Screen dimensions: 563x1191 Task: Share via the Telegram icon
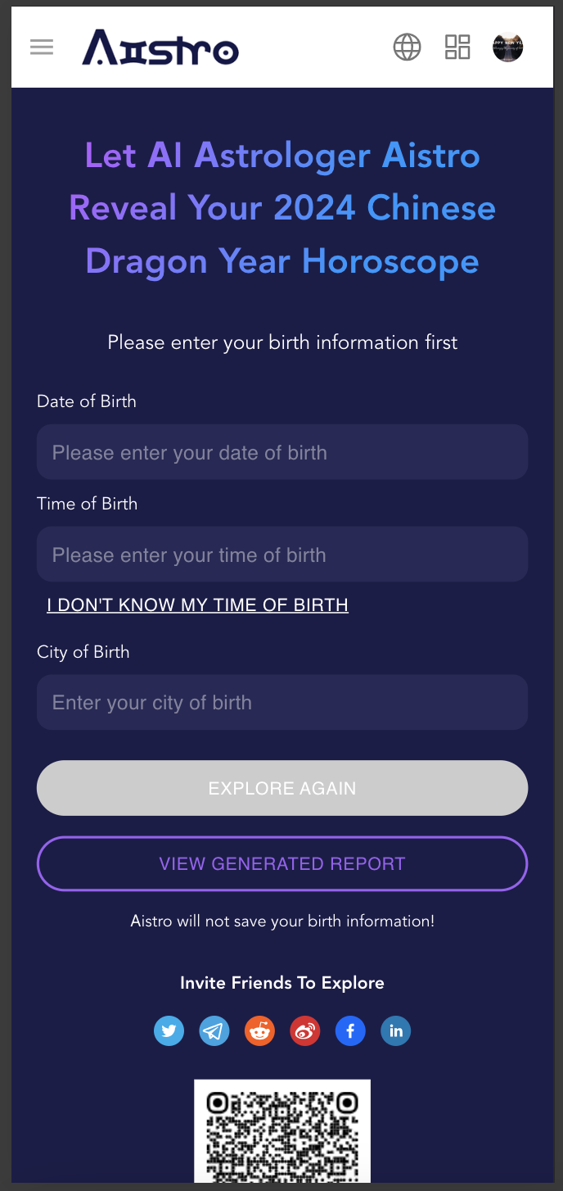[x=214, y=1031]
